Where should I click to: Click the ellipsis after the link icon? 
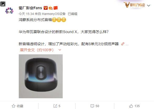(x=127, y=45)
